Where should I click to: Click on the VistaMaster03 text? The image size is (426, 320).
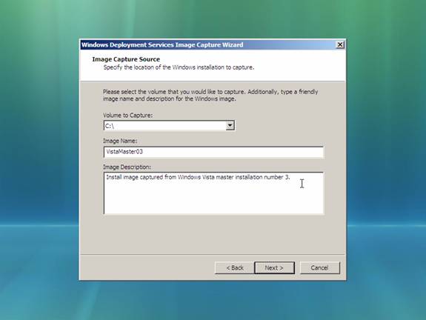coord(124,152)
